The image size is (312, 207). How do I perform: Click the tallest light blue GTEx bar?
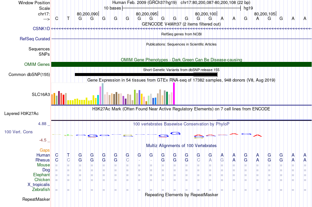103,94
